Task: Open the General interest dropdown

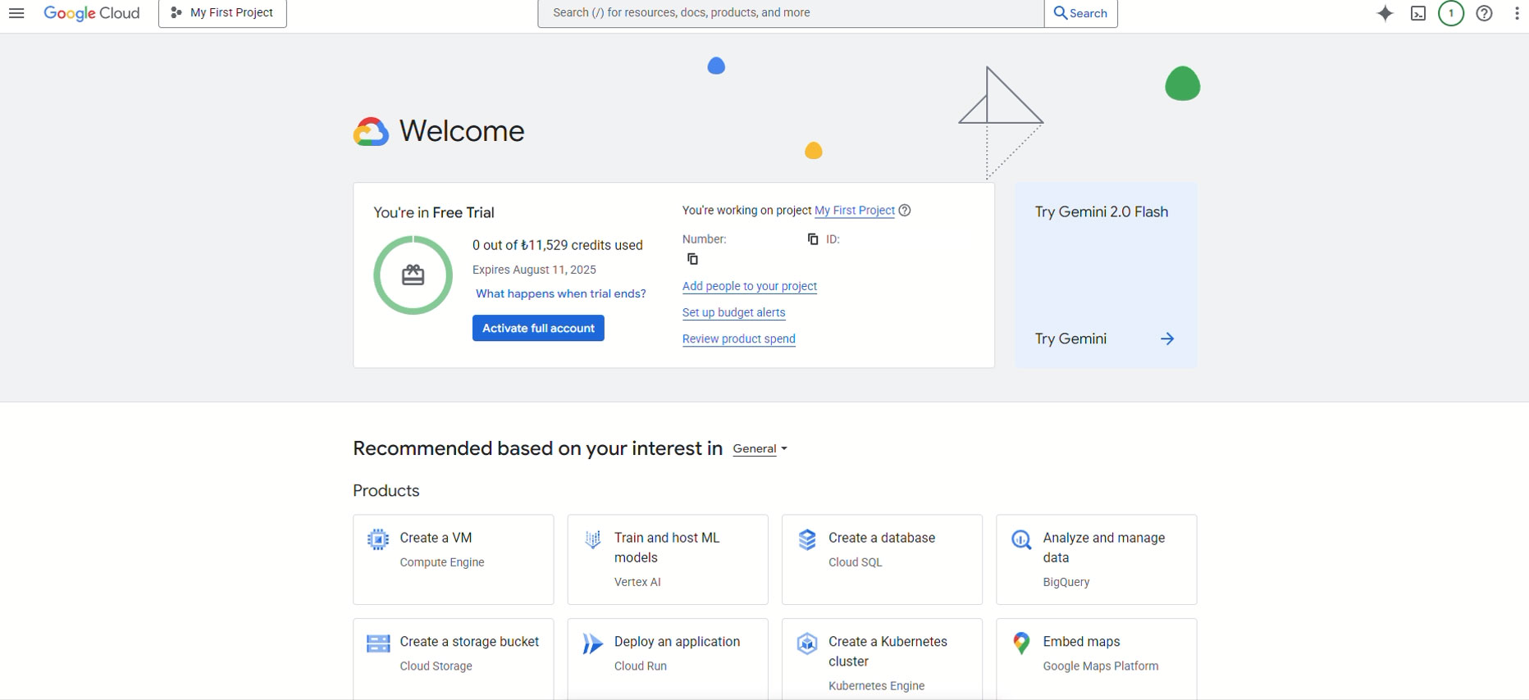Action: [760, 448]
